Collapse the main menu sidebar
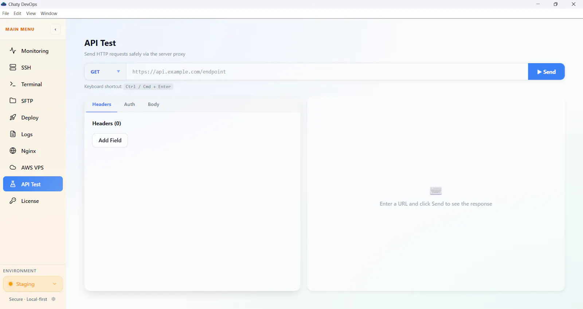Image resolution: width=583 pixels, height=309 pixels. pyautogui.click(x=55, y=29)
